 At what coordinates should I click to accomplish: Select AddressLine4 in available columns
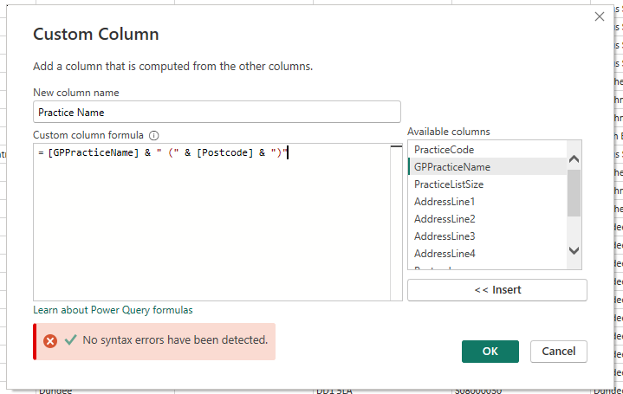487,254
